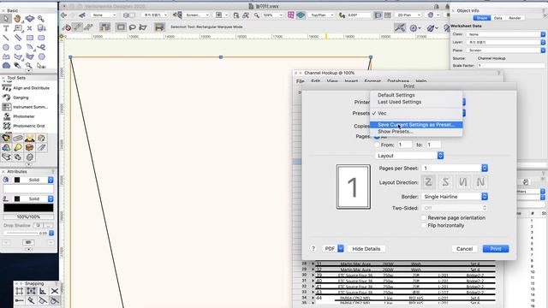Select the Callout tool

pyautogui.click(x=17, y=28)
